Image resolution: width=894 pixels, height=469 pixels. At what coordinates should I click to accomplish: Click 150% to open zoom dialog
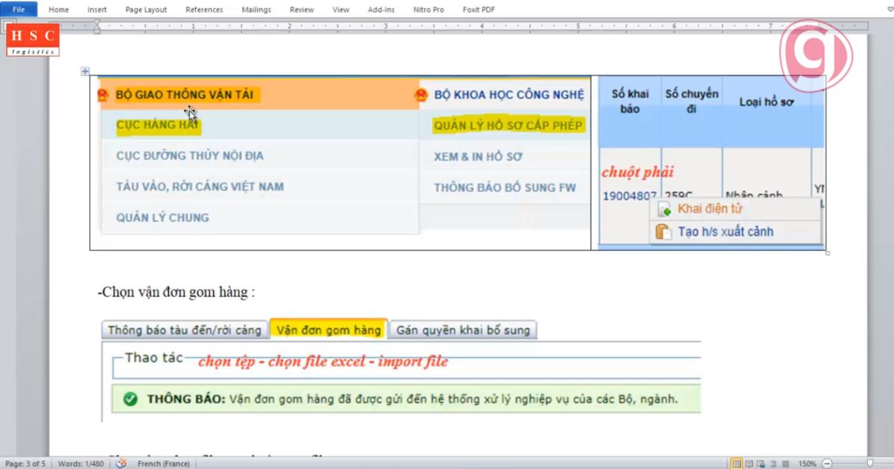point(807,463)
